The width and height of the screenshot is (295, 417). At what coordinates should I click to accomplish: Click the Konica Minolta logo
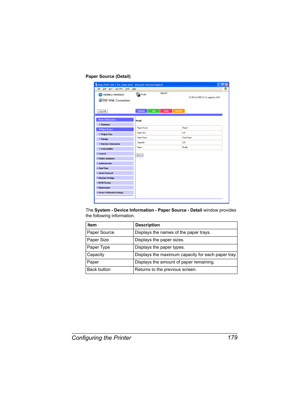111,95
